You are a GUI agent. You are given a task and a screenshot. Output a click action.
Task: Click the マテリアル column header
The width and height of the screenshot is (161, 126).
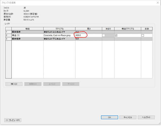(x=59, y=29)
